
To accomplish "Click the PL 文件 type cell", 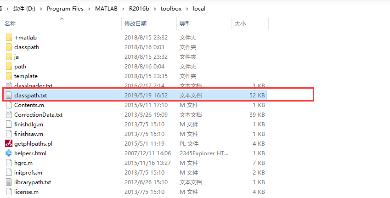I will [189, 143].
